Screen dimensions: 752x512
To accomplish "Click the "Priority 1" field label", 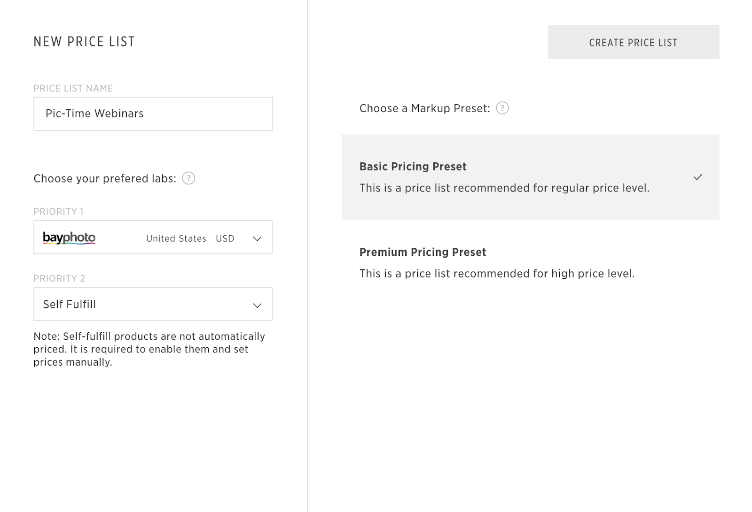I will click(x=58, y=212).
